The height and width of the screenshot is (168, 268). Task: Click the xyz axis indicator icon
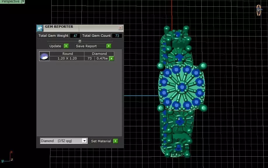(7, 157)
